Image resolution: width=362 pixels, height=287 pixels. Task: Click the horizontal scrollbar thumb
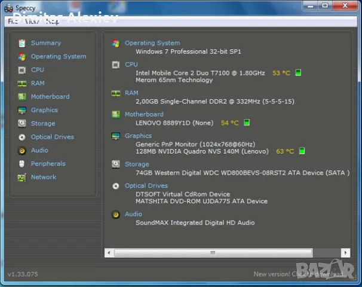click(x=213, y=253)
